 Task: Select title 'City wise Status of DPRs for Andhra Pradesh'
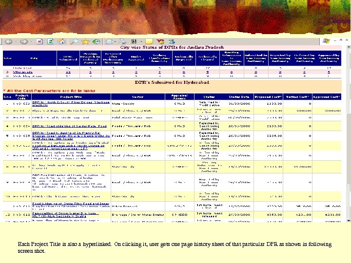[172, 47]
